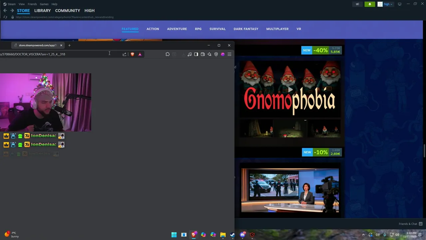Click the Steam page vertical scrollbar
The width and height of the screenshot is (426, 240).
pos(424,151)
